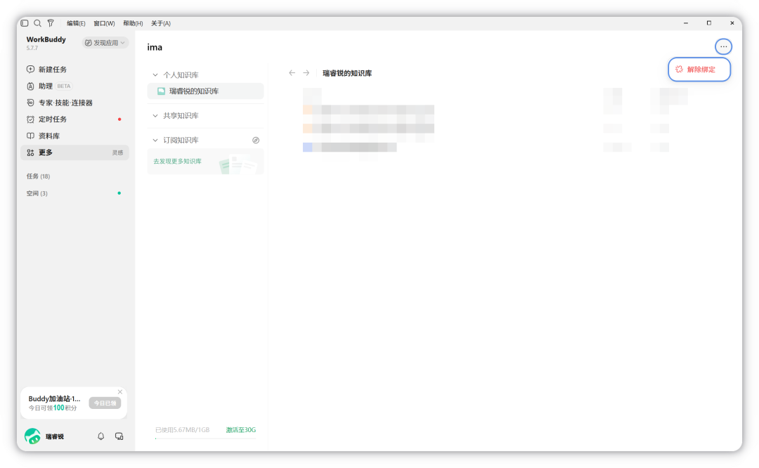
Task: Select 瑞睿锐的知识库 in the tree
Action: tap(206, 91)
